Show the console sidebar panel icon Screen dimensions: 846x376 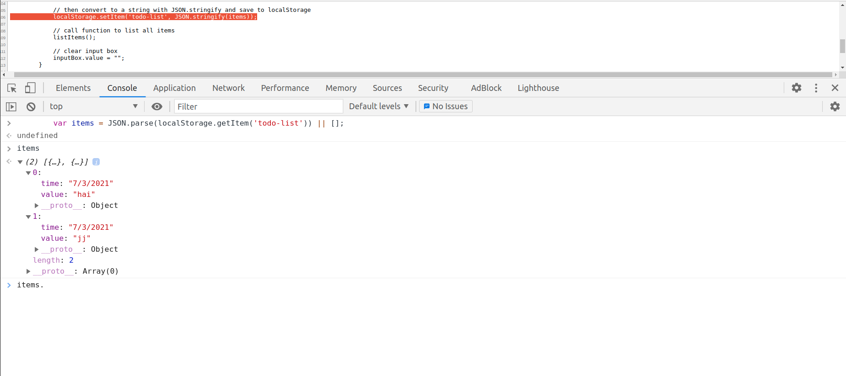(x=11, y=106)
